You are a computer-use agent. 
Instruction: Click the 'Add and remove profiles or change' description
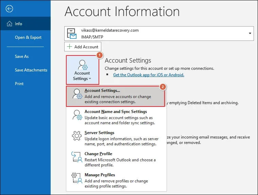pyautogui.click(x=116, y=181)
